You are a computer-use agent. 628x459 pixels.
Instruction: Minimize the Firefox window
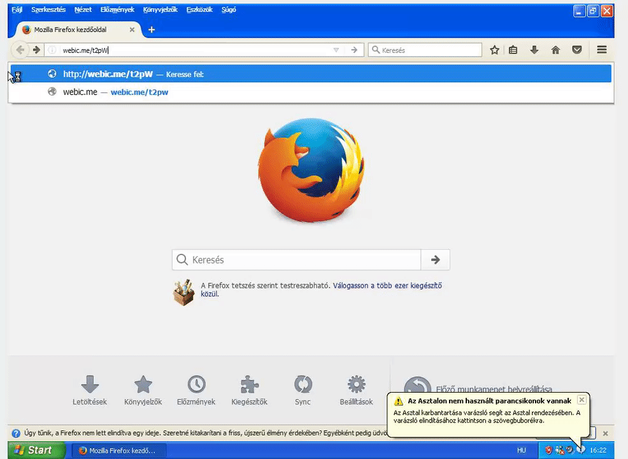(579, 11)
